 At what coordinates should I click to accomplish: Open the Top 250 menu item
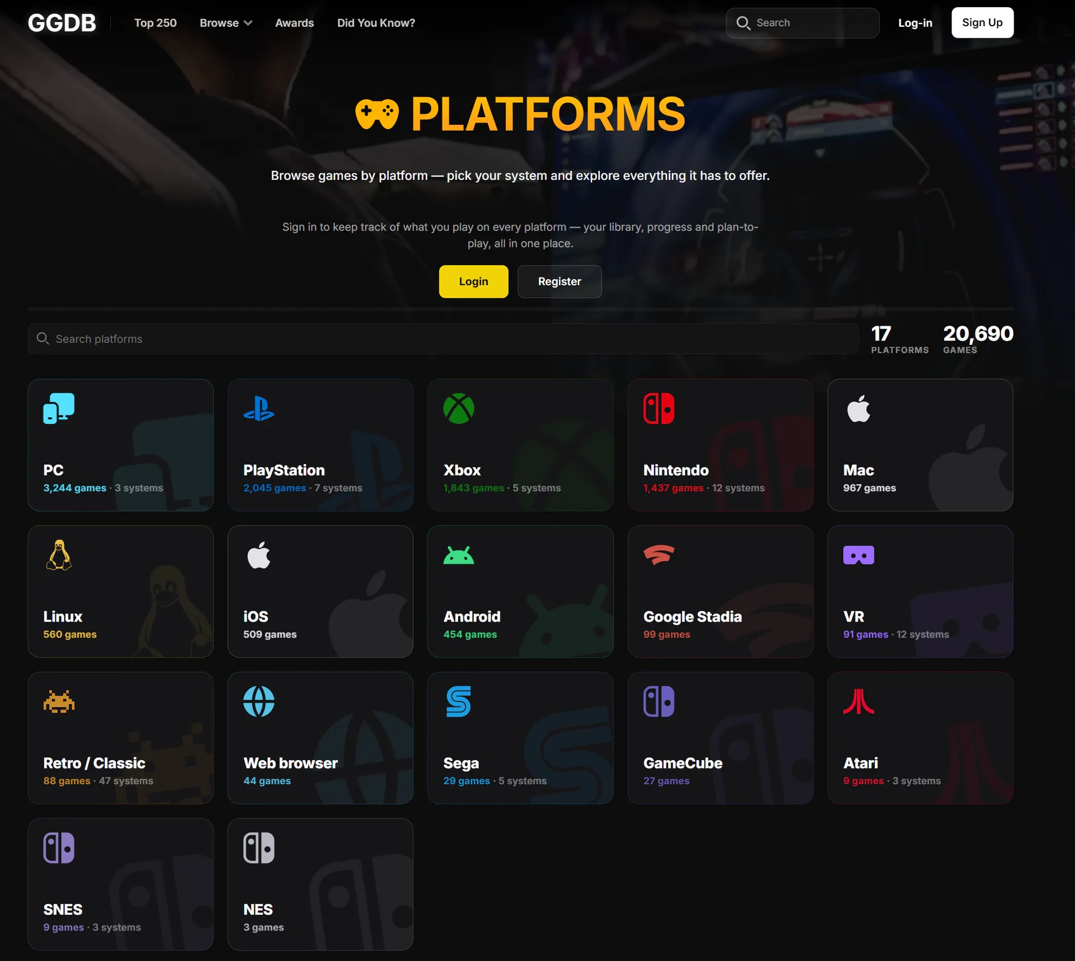(155, 23)
